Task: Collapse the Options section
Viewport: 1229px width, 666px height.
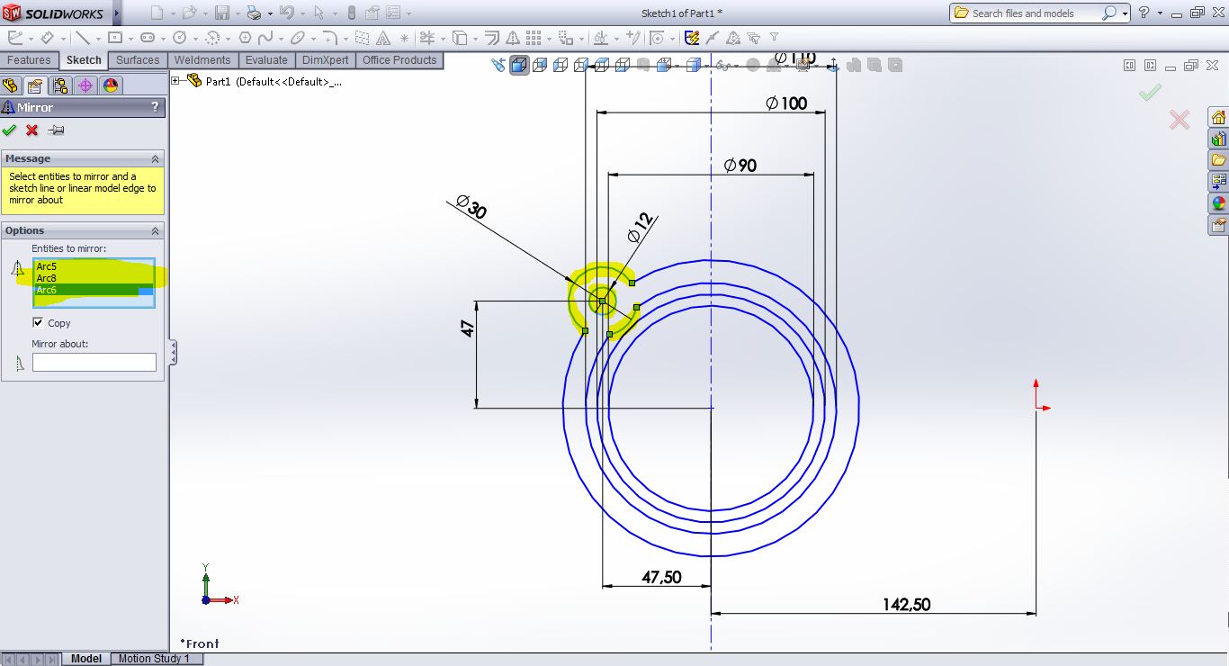Action: coord(155,230)
